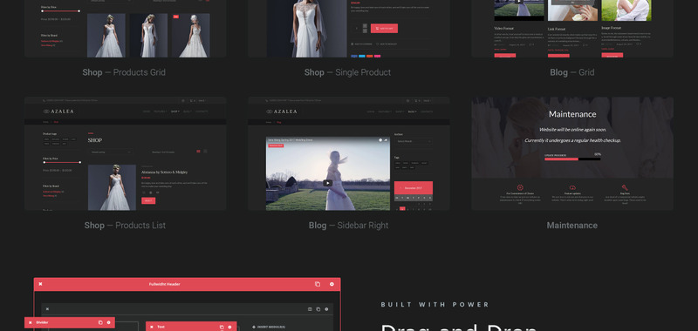Remove the Text module using its X icon
Screen dimensions: 698x331
point(151,327)
